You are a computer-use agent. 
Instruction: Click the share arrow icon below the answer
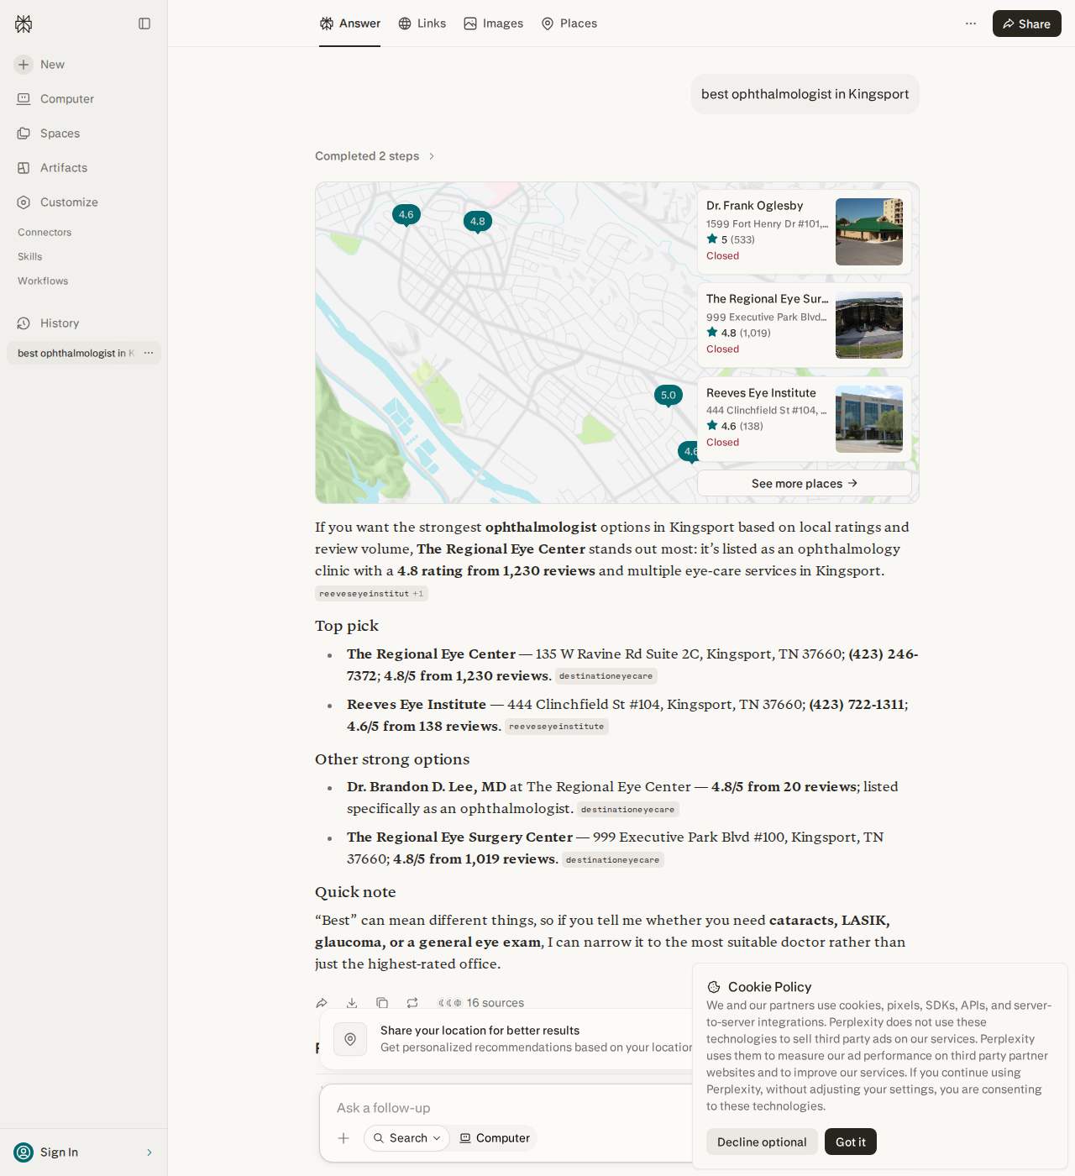point(322,1003)
